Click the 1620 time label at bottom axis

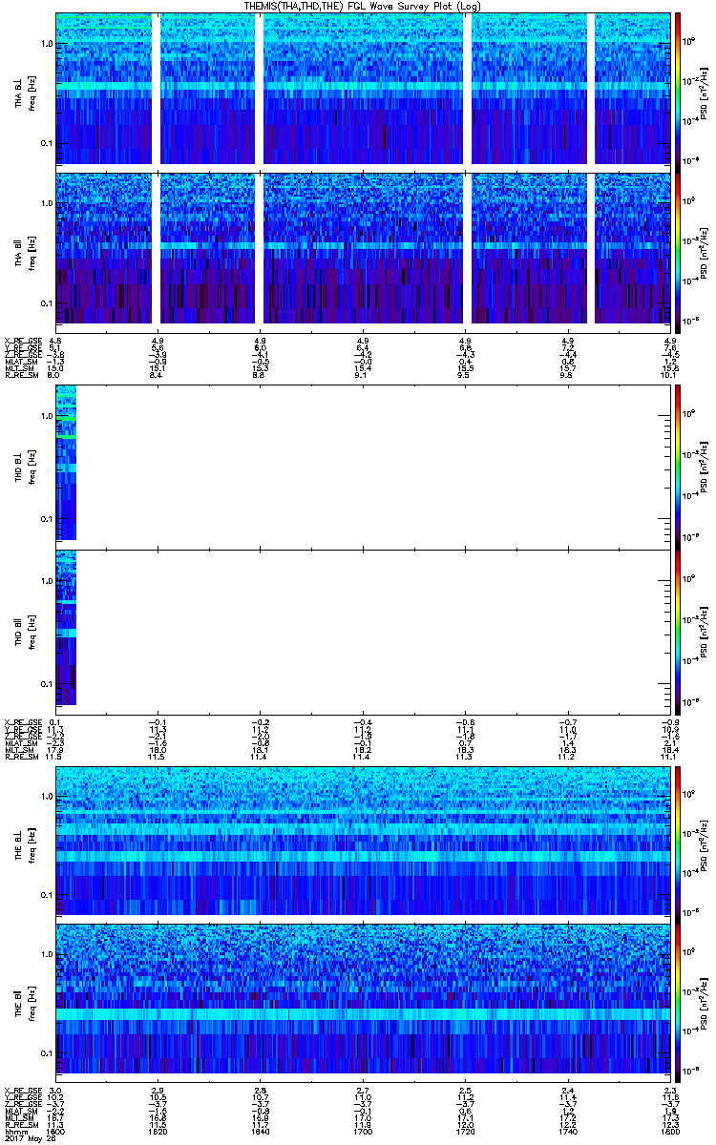tap(158, 1132)
